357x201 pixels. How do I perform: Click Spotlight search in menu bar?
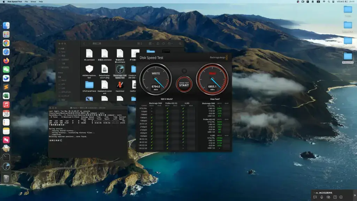pos(329,2)
